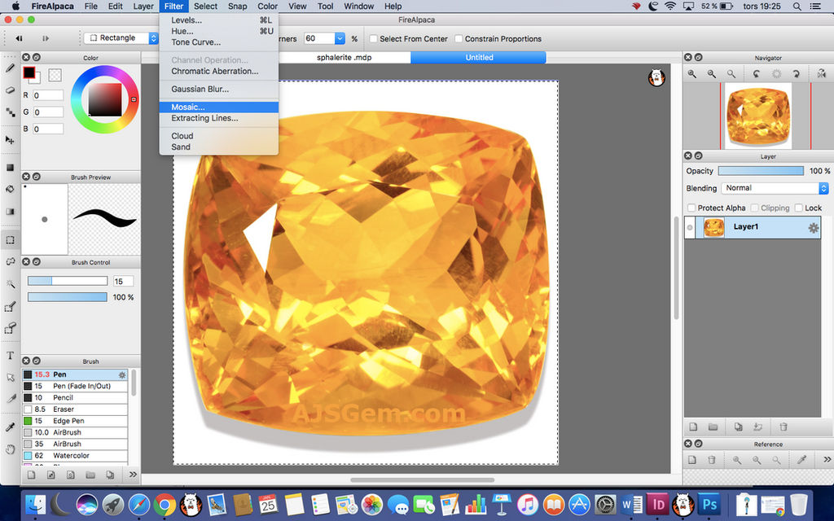Select the Bucket fill tool
The height and width of the screenshot is (521, 834).
pos(10,189)
